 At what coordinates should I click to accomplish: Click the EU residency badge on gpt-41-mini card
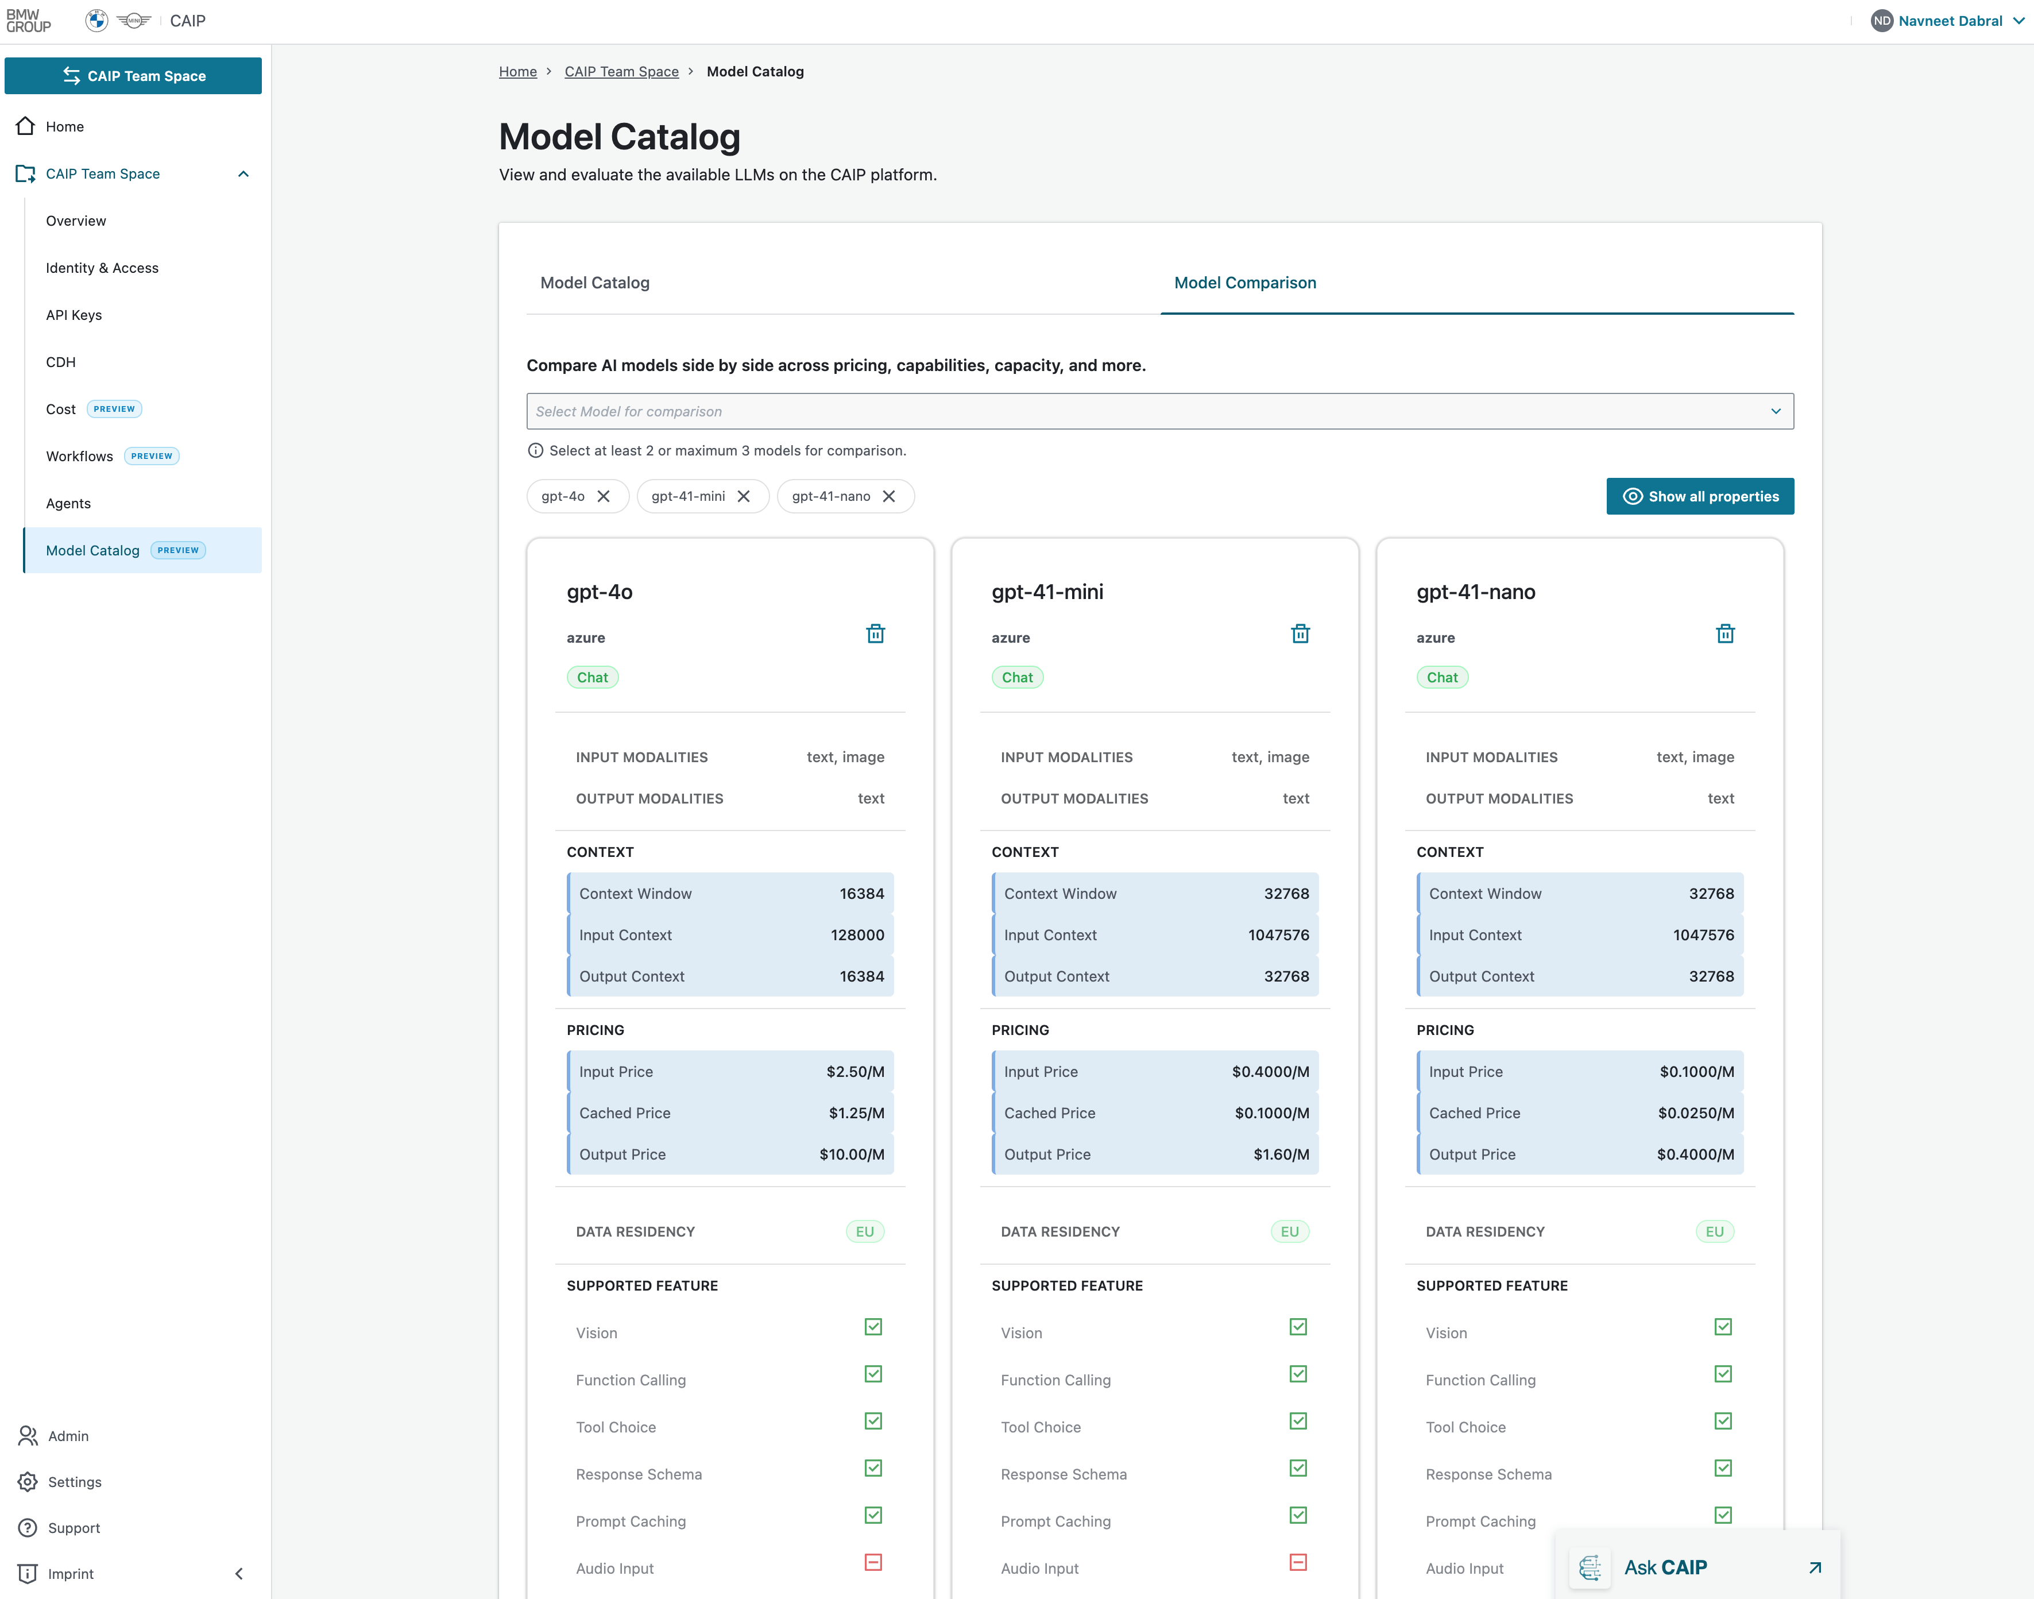[x=1290, y=1232]
